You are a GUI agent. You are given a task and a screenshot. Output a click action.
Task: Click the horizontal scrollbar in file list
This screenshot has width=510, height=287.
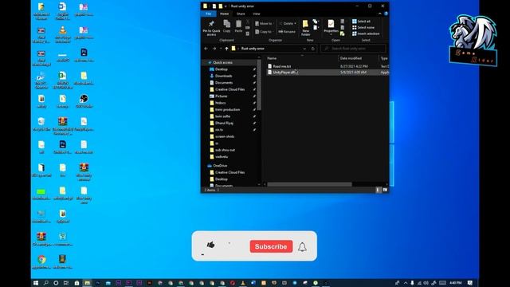309,184
